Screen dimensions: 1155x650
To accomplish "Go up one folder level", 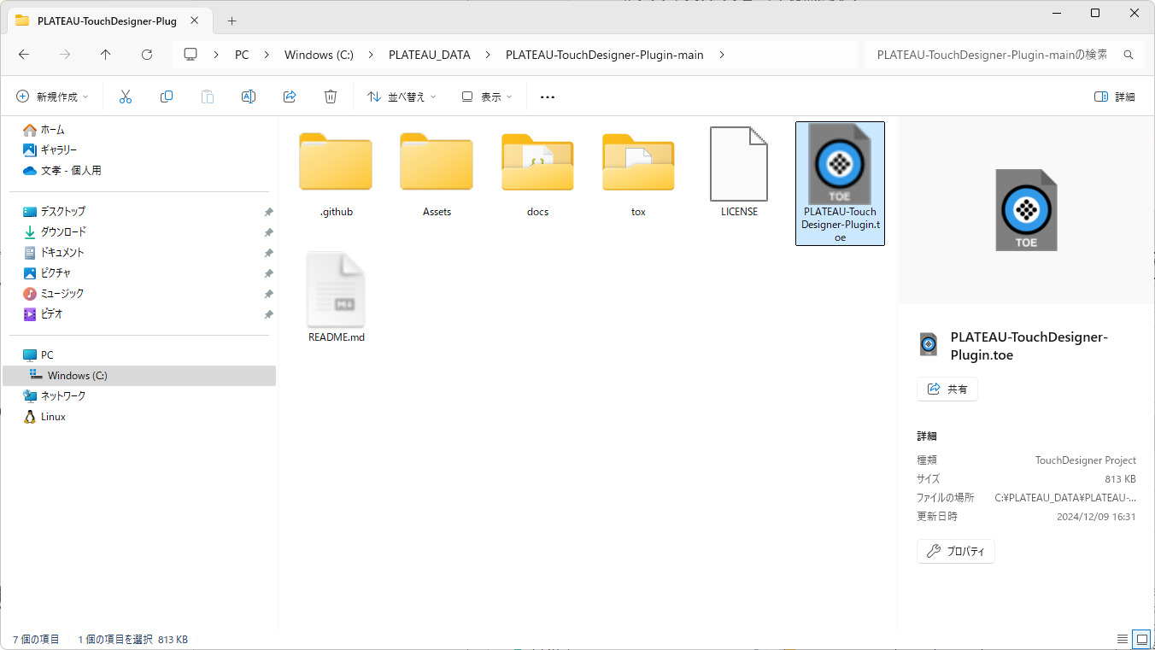I will 106,55.
